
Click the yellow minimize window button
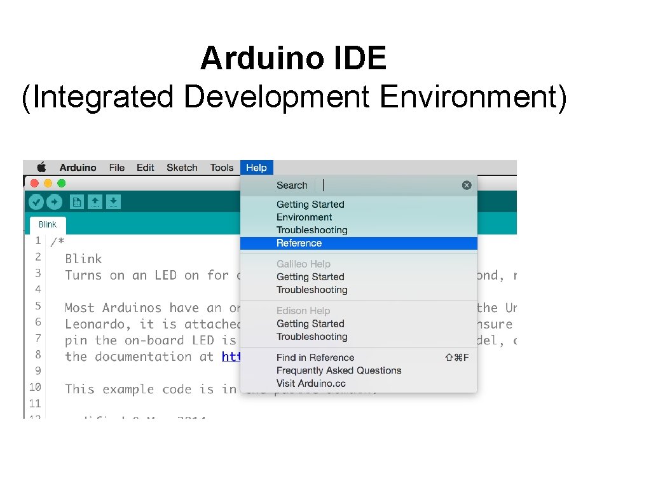click(x=48, y=184)
